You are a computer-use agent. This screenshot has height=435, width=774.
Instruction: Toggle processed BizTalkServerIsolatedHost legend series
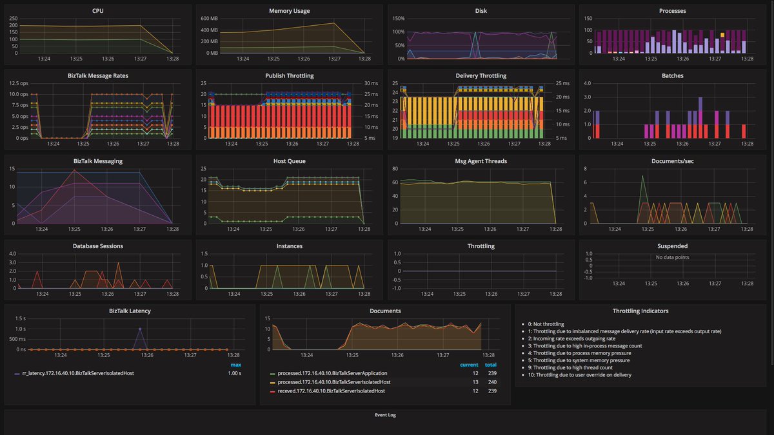(x=334, y=382)
